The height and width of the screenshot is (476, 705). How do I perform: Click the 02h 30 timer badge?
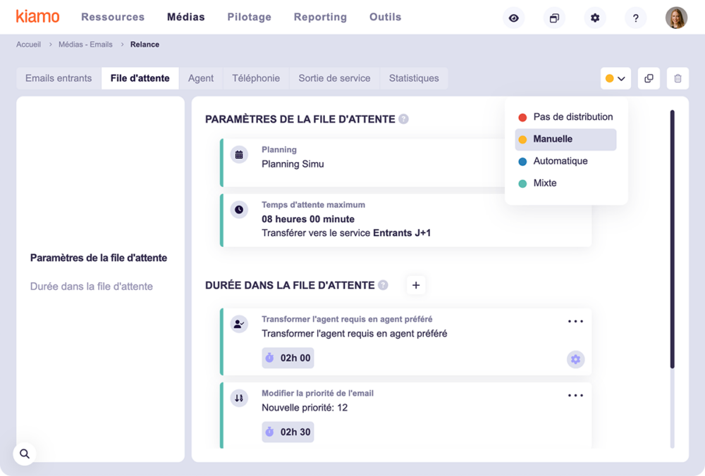(x=288, y=432)
